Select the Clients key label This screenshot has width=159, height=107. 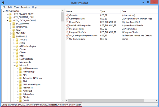(23, 53)
